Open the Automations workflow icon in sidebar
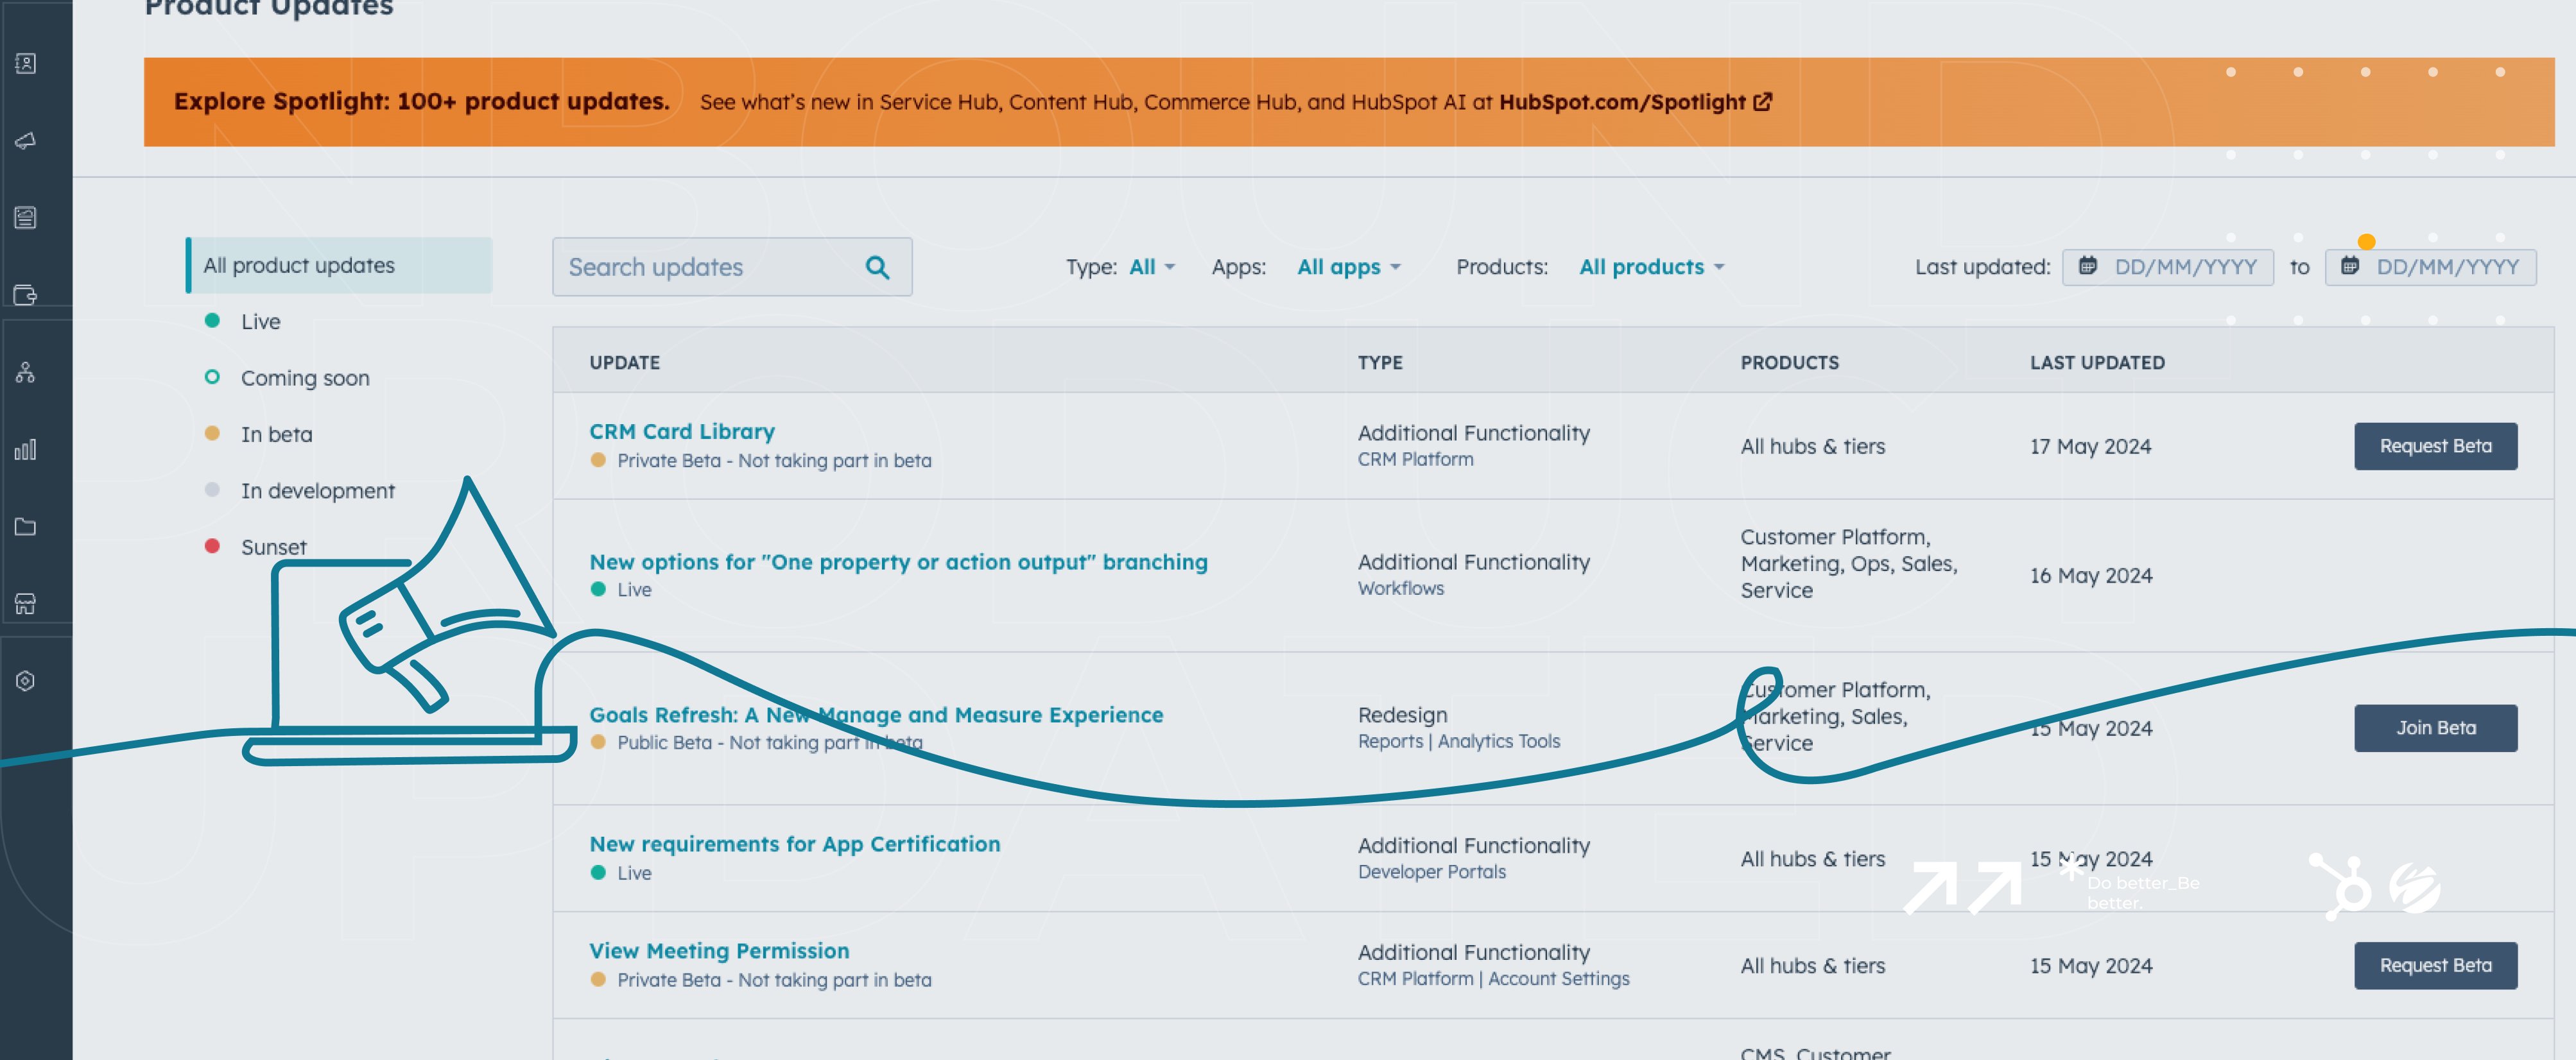Viewport: 2576px width, 1060px height. coord(26,373)
